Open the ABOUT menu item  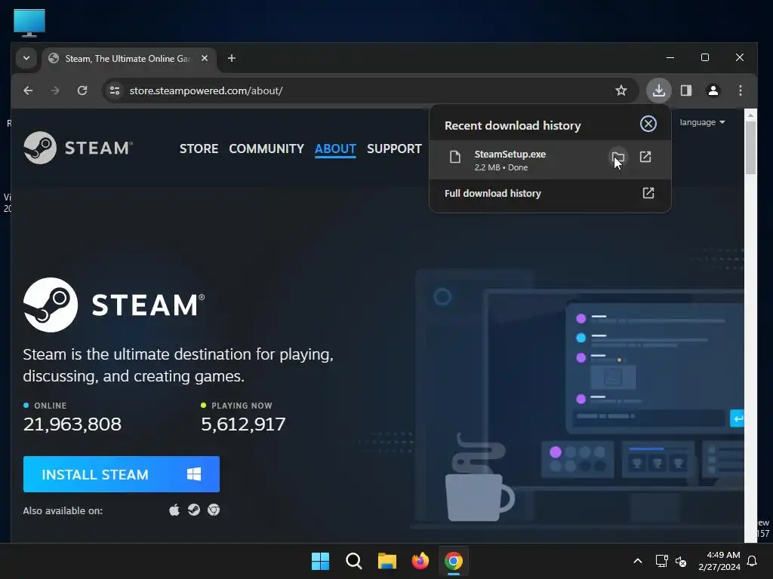tap(335, 149)
